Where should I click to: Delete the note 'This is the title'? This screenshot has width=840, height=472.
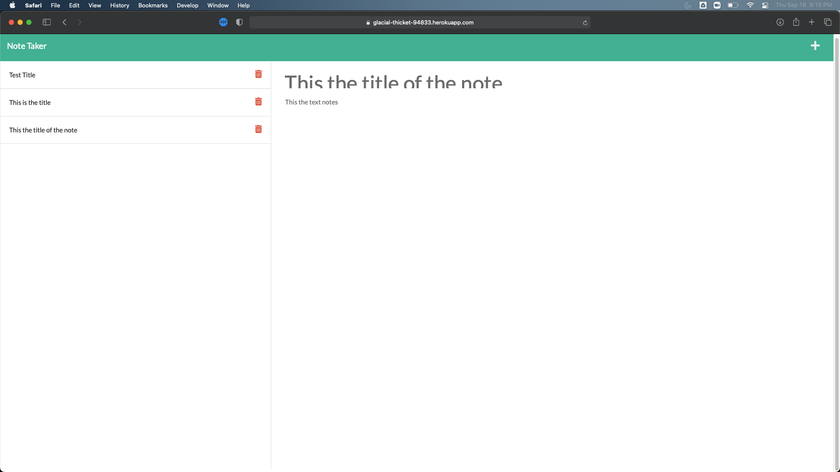[x=258, y=102]
